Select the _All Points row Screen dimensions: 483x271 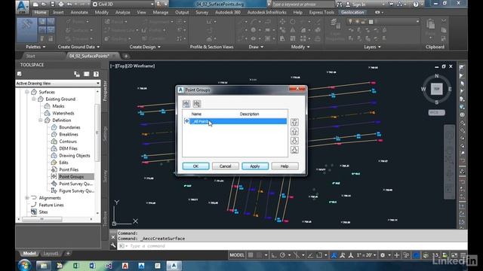click(235, 121)
